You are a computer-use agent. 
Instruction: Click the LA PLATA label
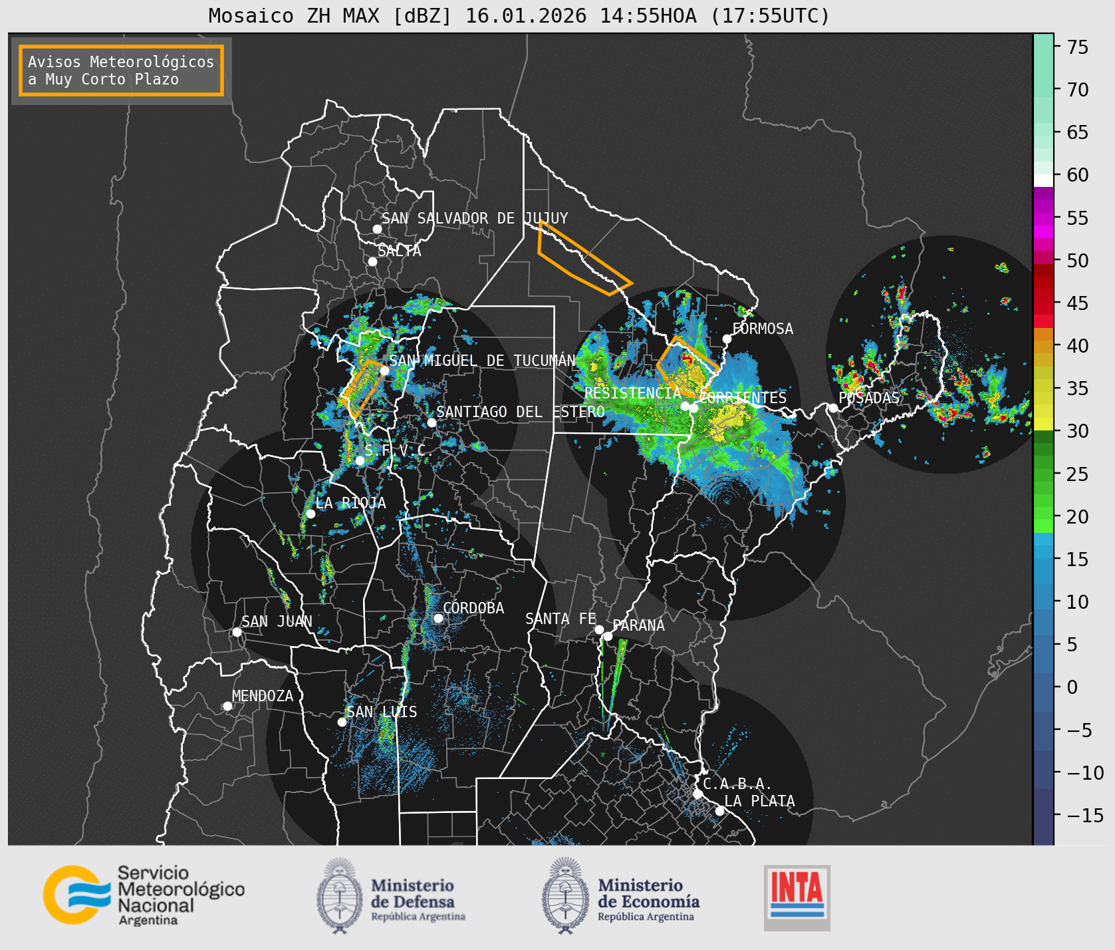pos(759,801)
